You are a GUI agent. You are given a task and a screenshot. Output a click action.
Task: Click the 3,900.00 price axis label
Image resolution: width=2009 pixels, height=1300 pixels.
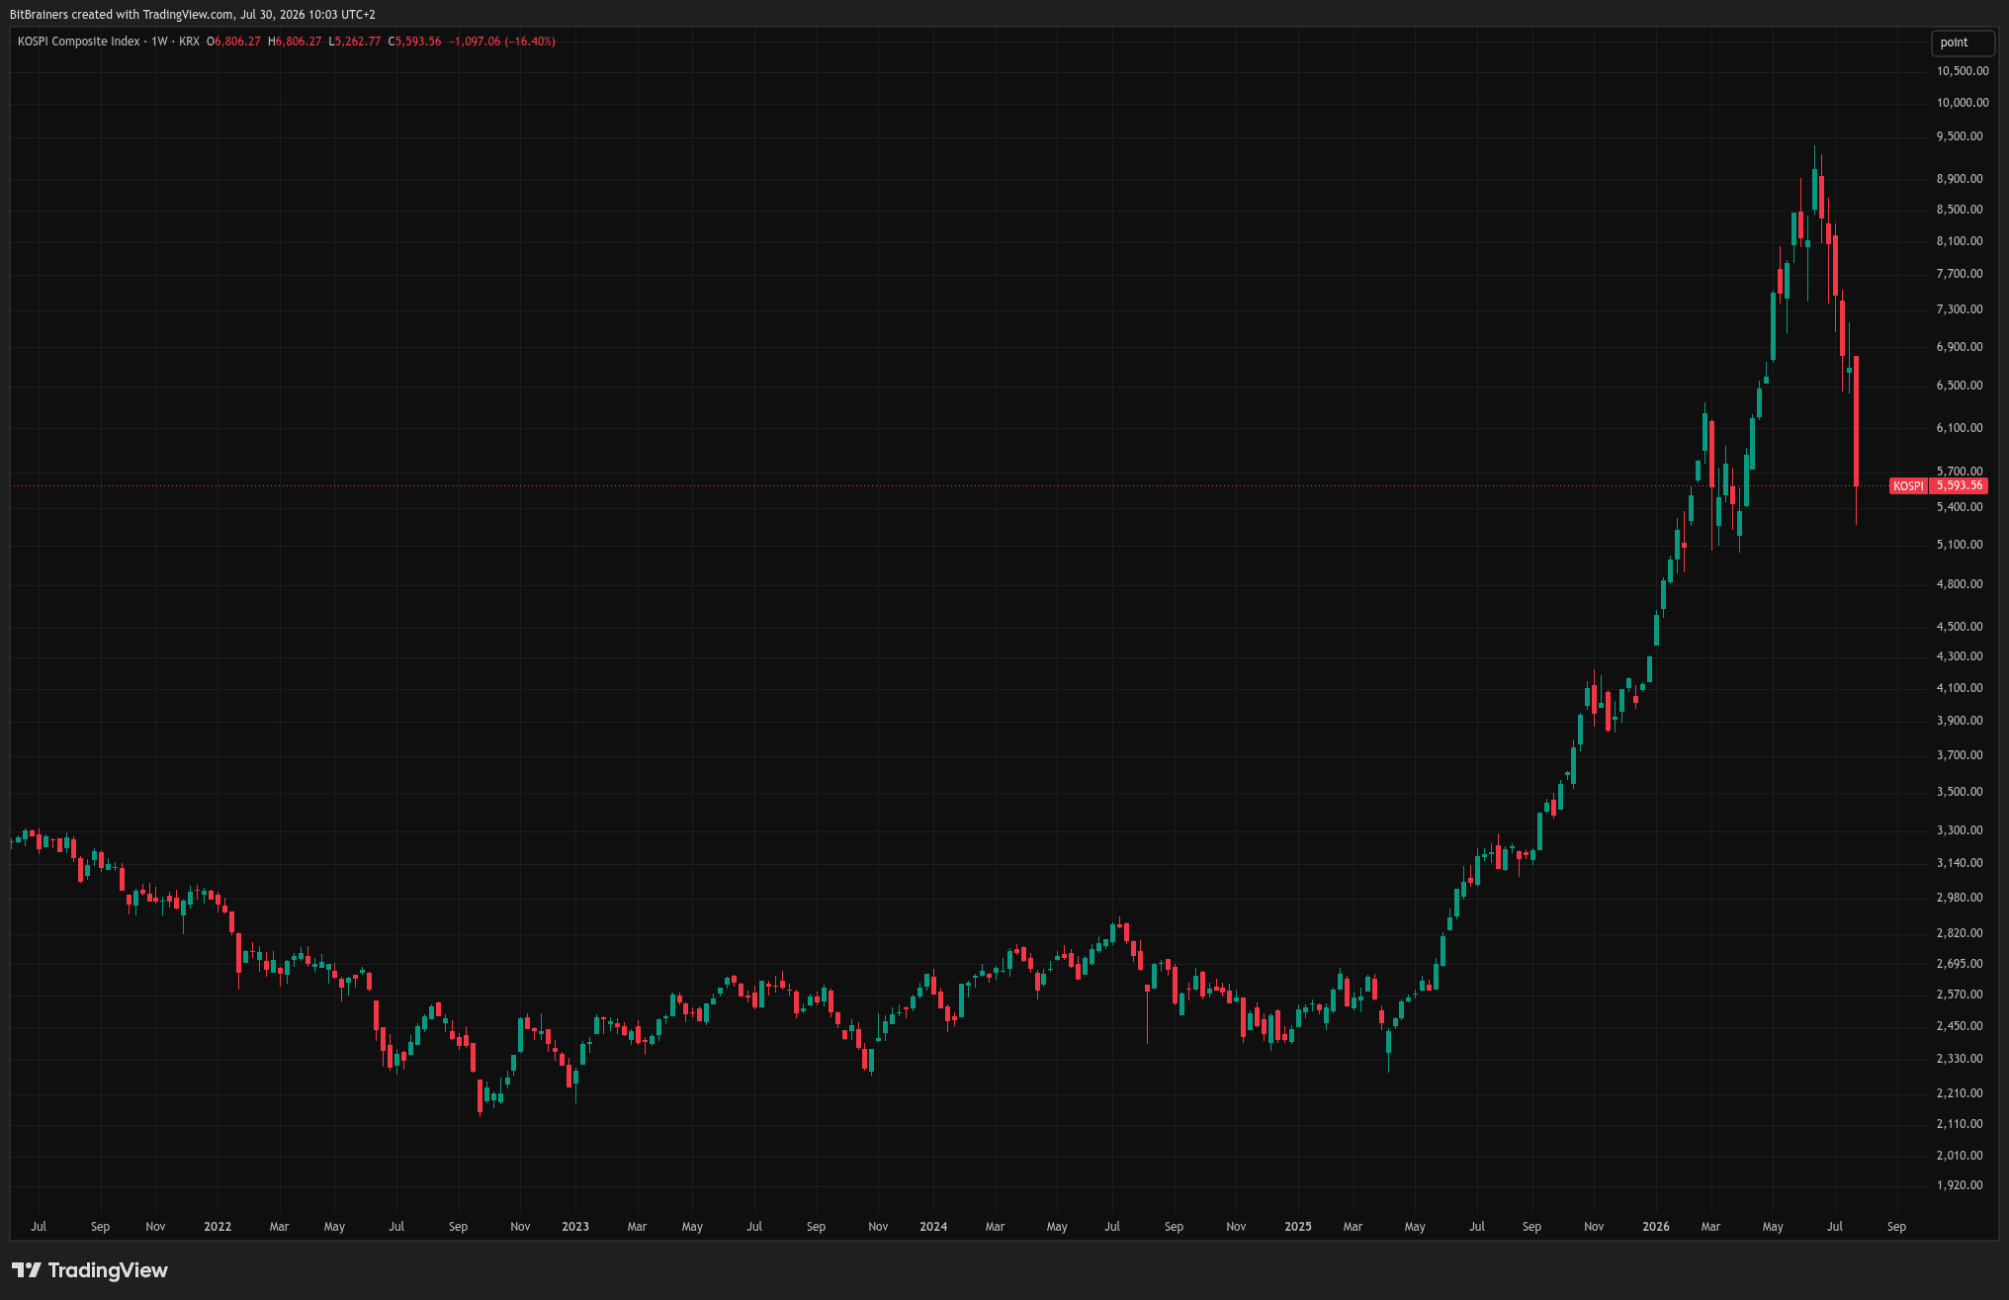[x=1960, y=721]
